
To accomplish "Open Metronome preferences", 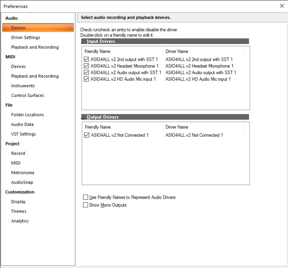I will (x=23, y=173).
